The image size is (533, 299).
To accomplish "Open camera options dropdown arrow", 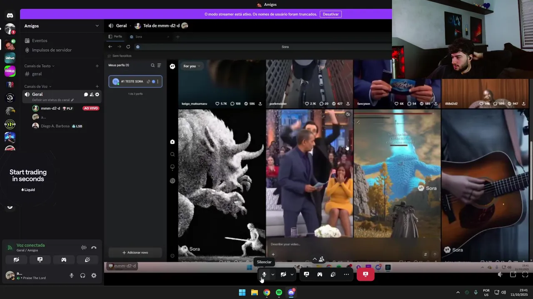I will point(292,274).
